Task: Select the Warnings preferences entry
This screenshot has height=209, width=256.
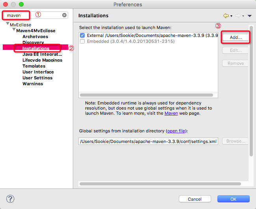Action: click(x=33, y=84)
